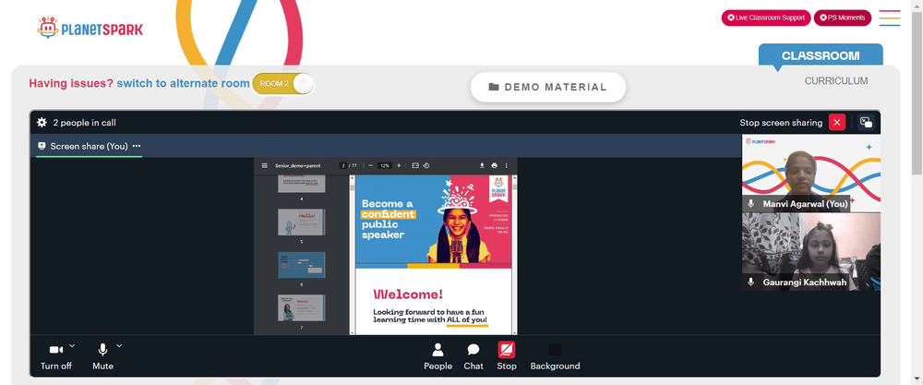This screenshot has height=385, width=923.
Task: Click the microphone icon beside Manvi Agarwal
Action: [x=750, y=204]
